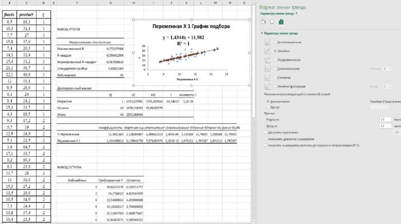Click the 'Остатки' column header in residual output
This screenshot has height=224, width=401.
click(x=134, y=180)
